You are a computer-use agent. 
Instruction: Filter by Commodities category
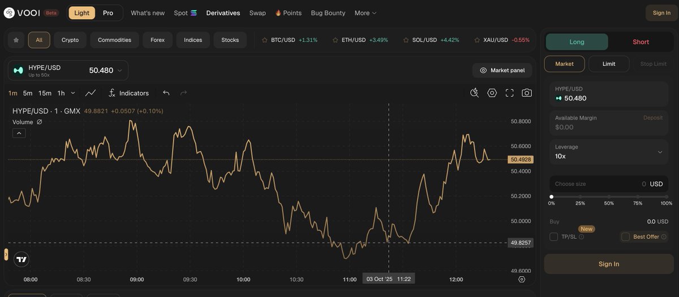(114, 40)
